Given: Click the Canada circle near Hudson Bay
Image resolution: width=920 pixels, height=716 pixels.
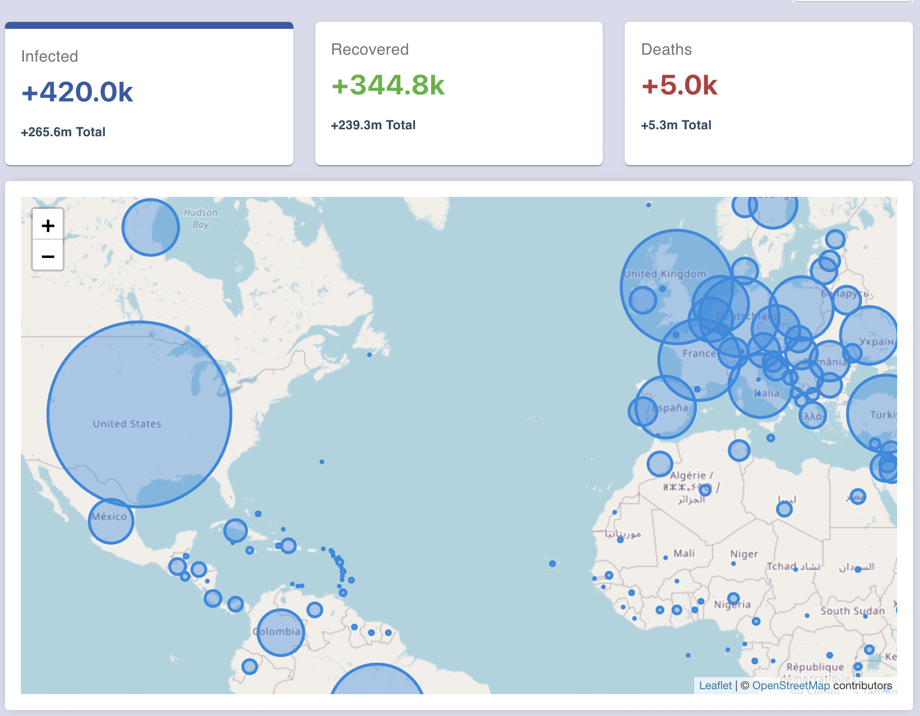Looking at the screenshot, I should coord(151,227).
